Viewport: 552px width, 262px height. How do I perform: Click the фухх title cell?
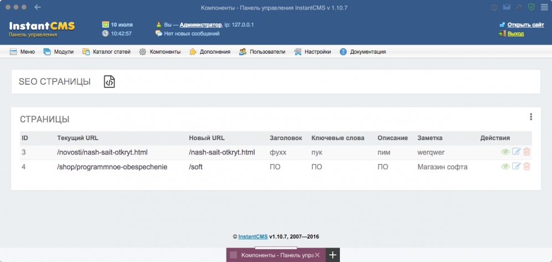[278, 152]
